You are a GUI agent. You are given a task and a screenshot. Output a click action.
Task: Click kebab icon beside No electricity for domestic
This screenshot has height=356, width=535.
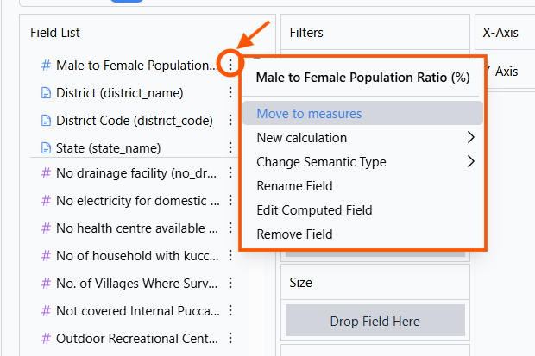[230, 201]
